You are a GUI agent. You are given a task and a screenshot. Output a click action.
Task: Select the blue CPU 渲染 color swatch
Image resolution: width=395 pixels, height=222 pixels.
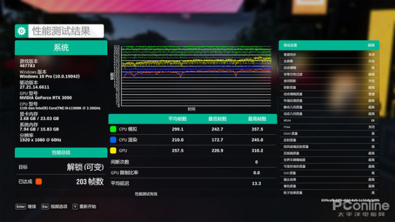[x=113, y=140]
